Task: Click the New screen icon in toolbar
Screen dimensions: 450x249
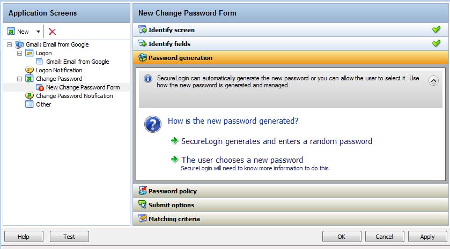Action: pyautogui.click(x=11, y=32)
